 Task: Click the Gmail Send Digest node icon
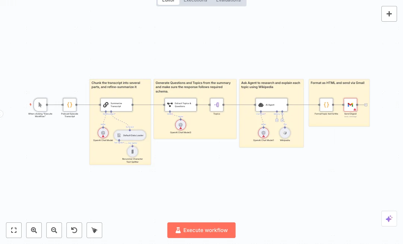[350, 105]
